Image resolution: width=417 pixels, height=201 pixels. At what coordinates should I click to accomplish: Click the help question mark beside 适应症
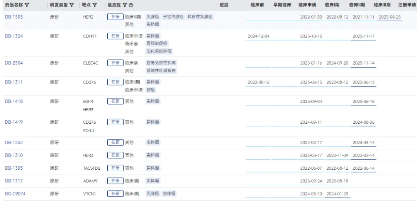tap(131, 5)
